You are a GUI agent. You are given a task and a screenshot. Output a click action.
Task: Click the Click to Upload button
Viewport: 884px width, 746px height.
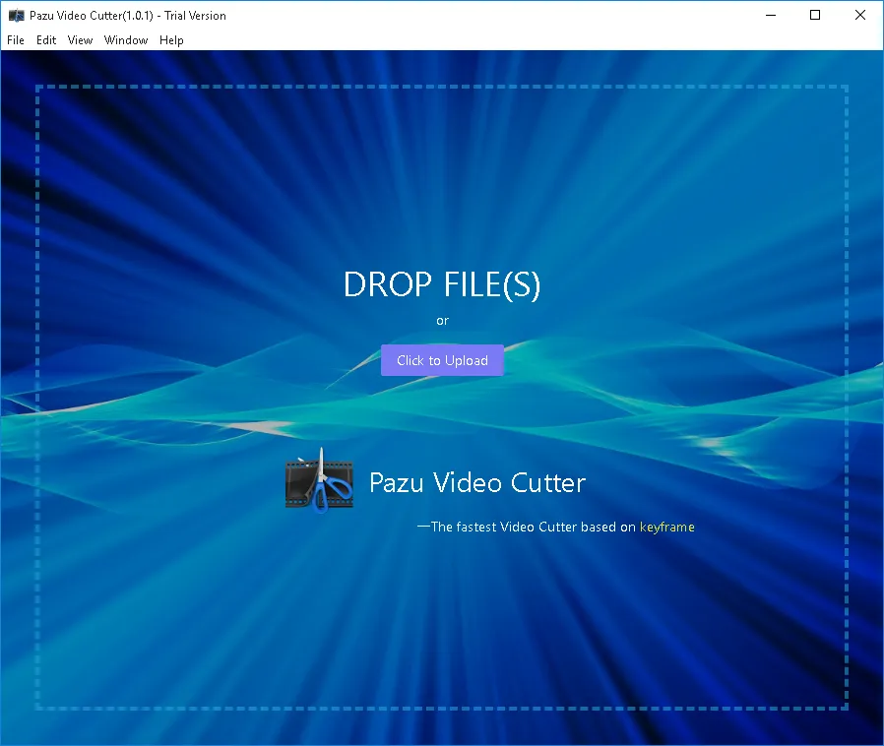pyautogui.click(x=442, y=360)
